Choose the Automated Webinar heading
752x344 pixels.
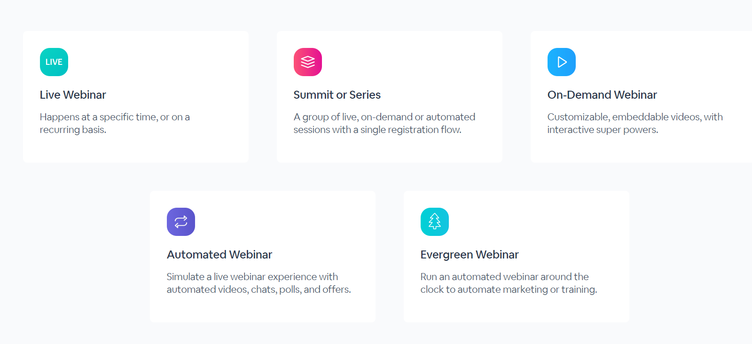(x=219, y=255)
